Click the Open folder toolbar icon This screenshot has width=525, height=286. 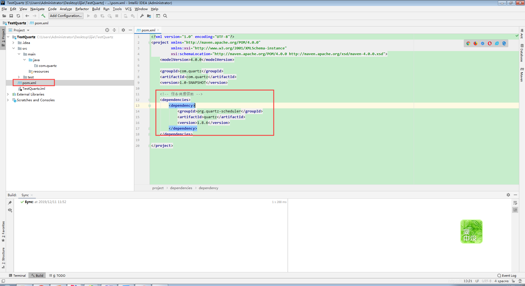click(4, 16)
